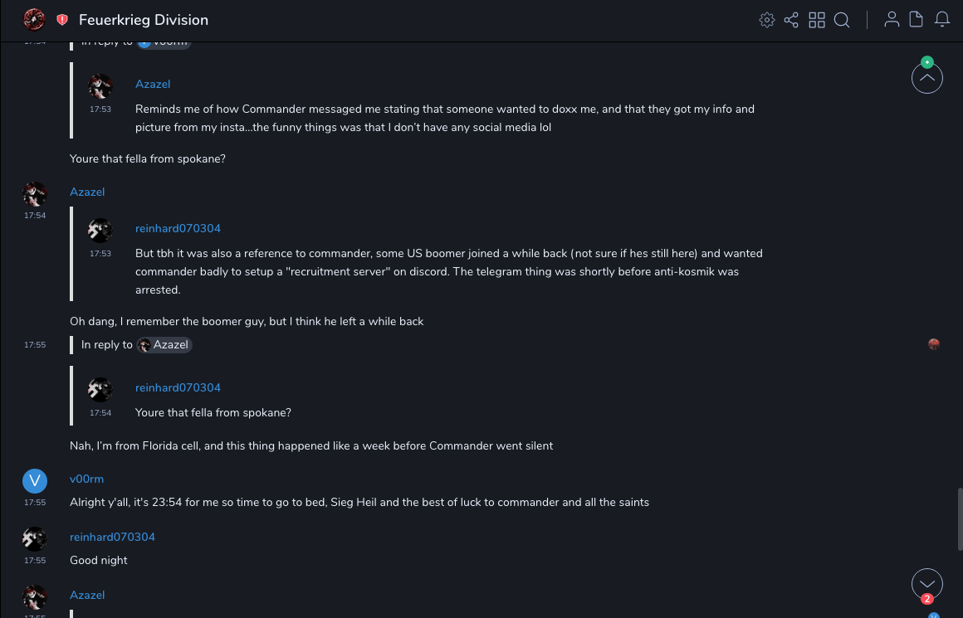The image size is (963, 618).
Task: Click the Azazel reply pill mention
Action: [x=165, y=345]
